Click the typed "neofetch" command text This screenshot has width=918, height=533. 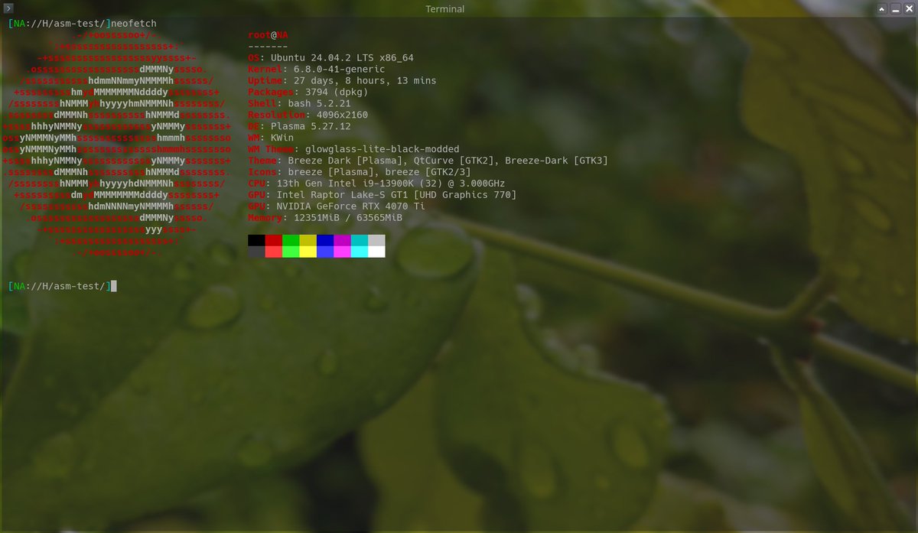[x=133, y=24]
